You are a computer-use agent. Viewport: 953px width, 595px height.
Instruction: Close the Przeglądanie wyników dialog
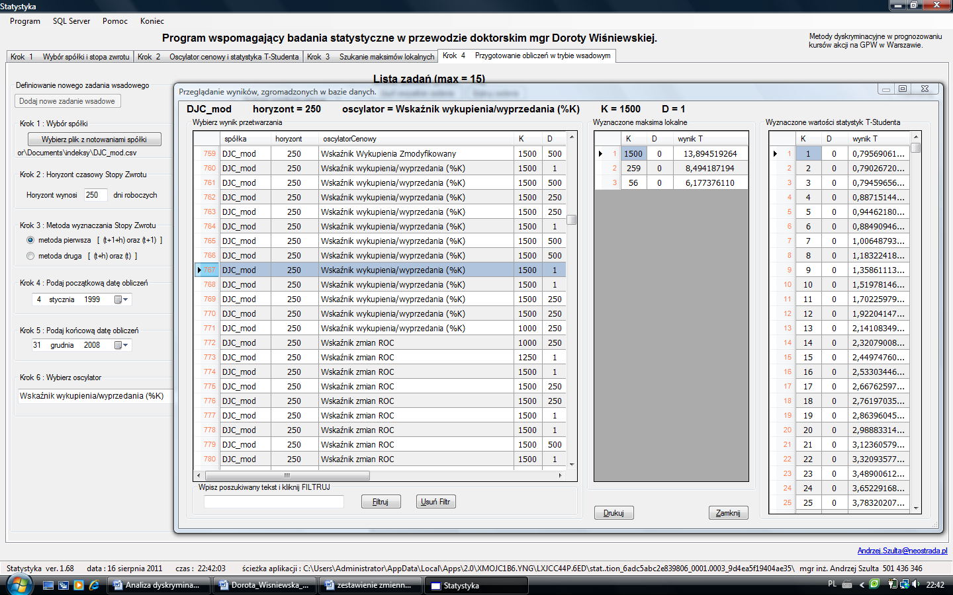pyautogui.click(x=925, y=89)
